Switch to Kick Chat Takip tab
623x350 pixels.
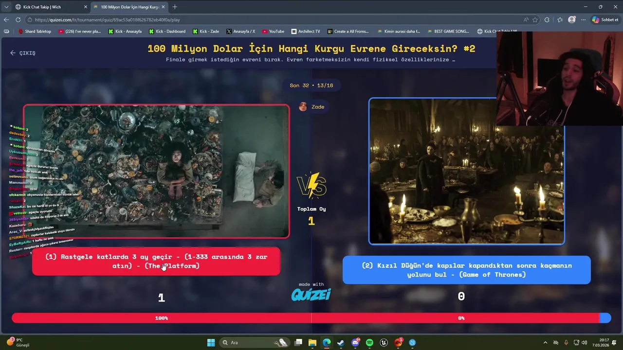(x=52, y=7)
